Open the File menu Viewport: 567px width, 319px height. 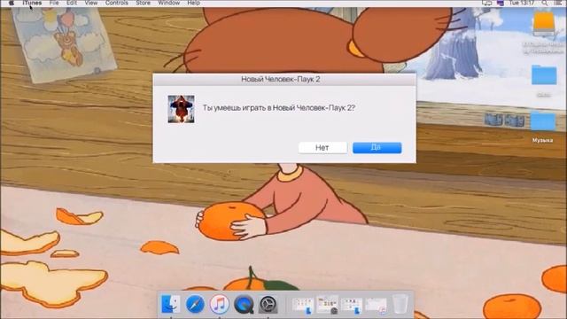tap(54, 3)
